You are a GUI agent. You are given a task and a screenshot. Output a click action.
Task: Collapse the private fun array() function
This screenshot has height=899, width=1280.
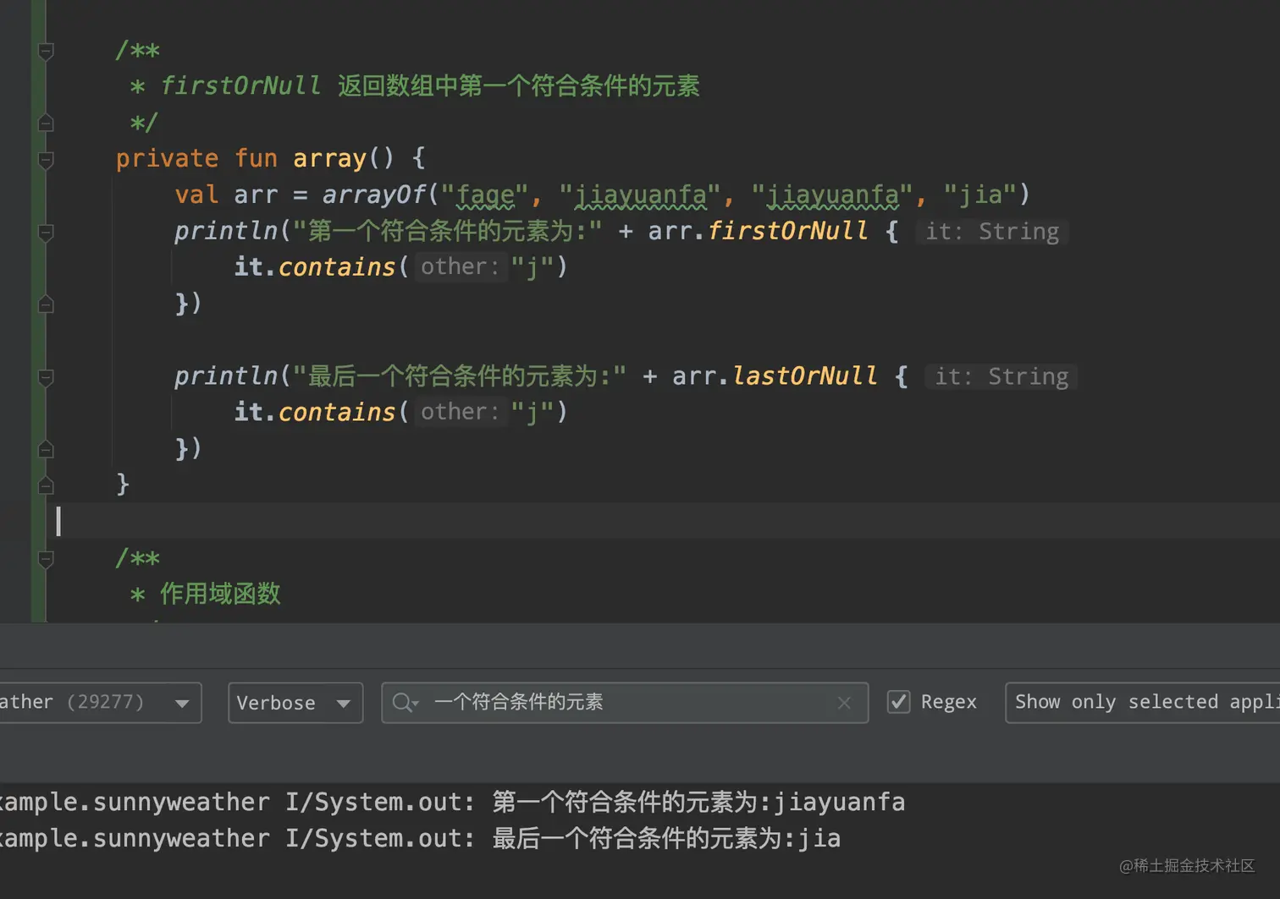click(x=47, y=160)
